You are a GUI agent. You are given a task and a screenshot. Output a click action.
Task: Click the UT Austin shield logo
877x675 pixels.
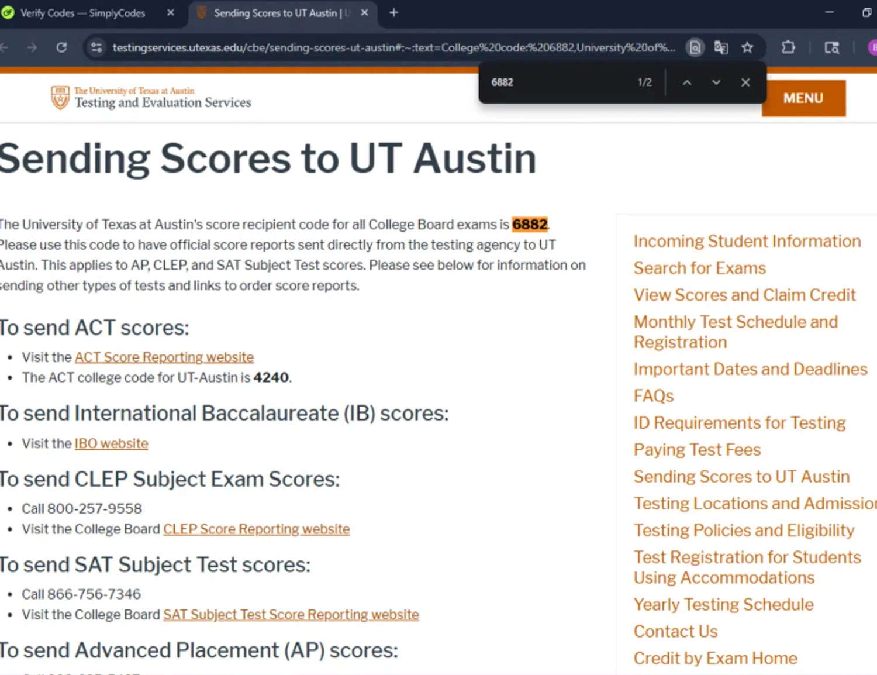click(60, 98)
